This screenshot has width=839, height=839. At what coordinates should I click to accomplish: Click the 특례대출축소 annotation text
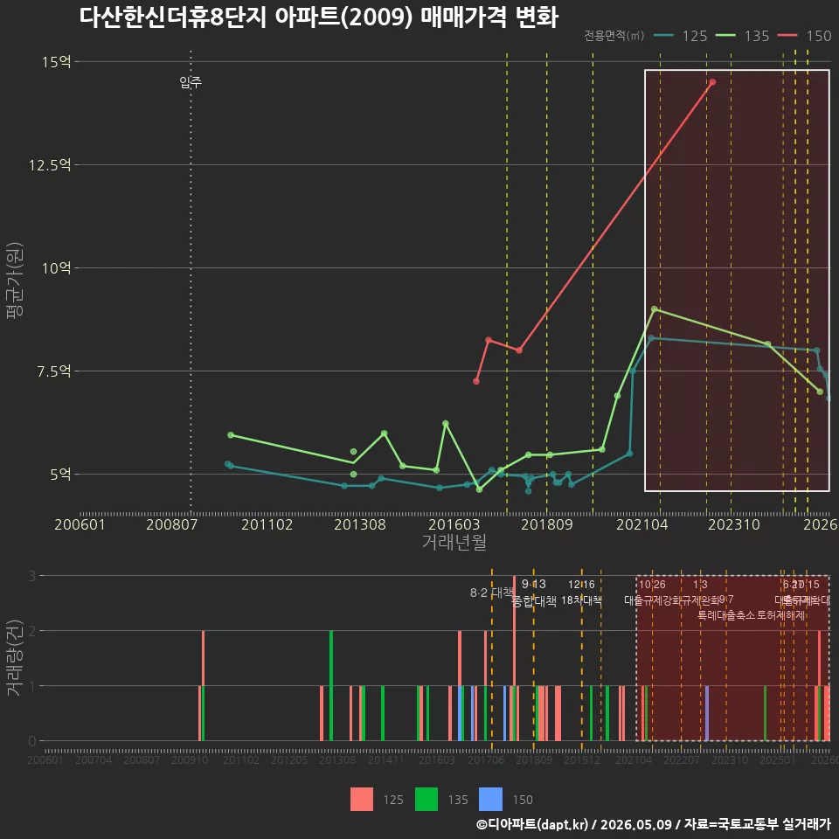tap(726, 615)
